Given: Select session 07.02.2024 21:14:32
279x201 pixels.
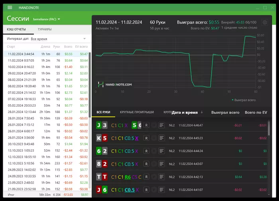Looking at the screenshot, I should (46, 93).
